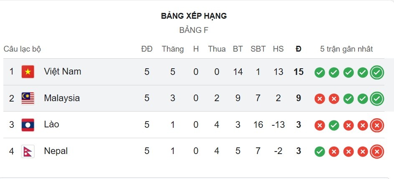Click Nepal's green win result icon
Screen dimensions: 394x179
pos(320,152)
